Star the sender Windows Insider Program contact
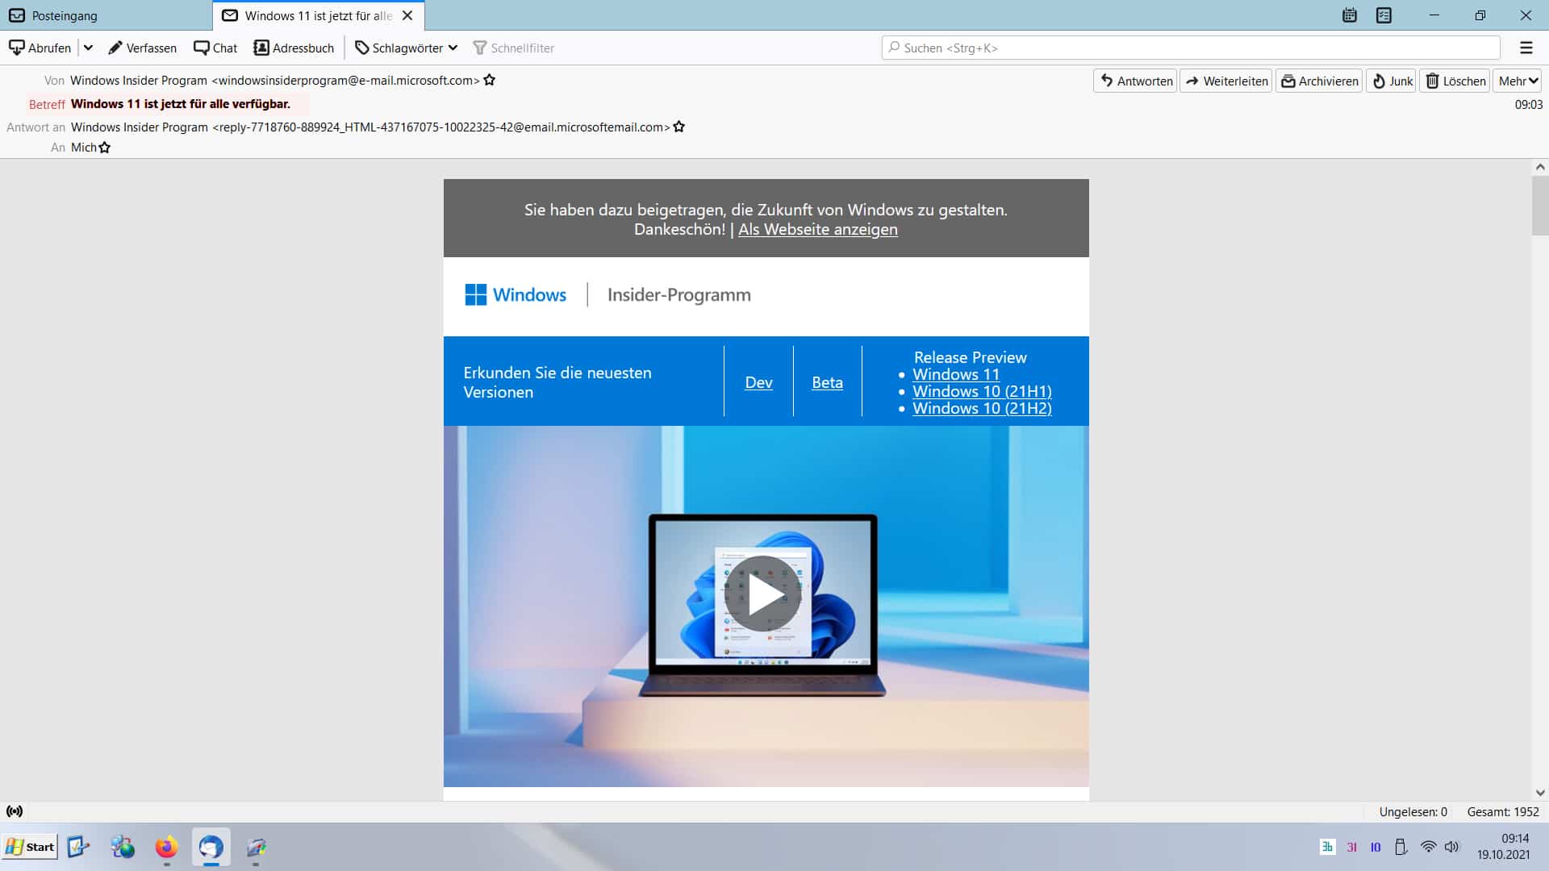This screenshot has height=871, width=1549. 489,80
